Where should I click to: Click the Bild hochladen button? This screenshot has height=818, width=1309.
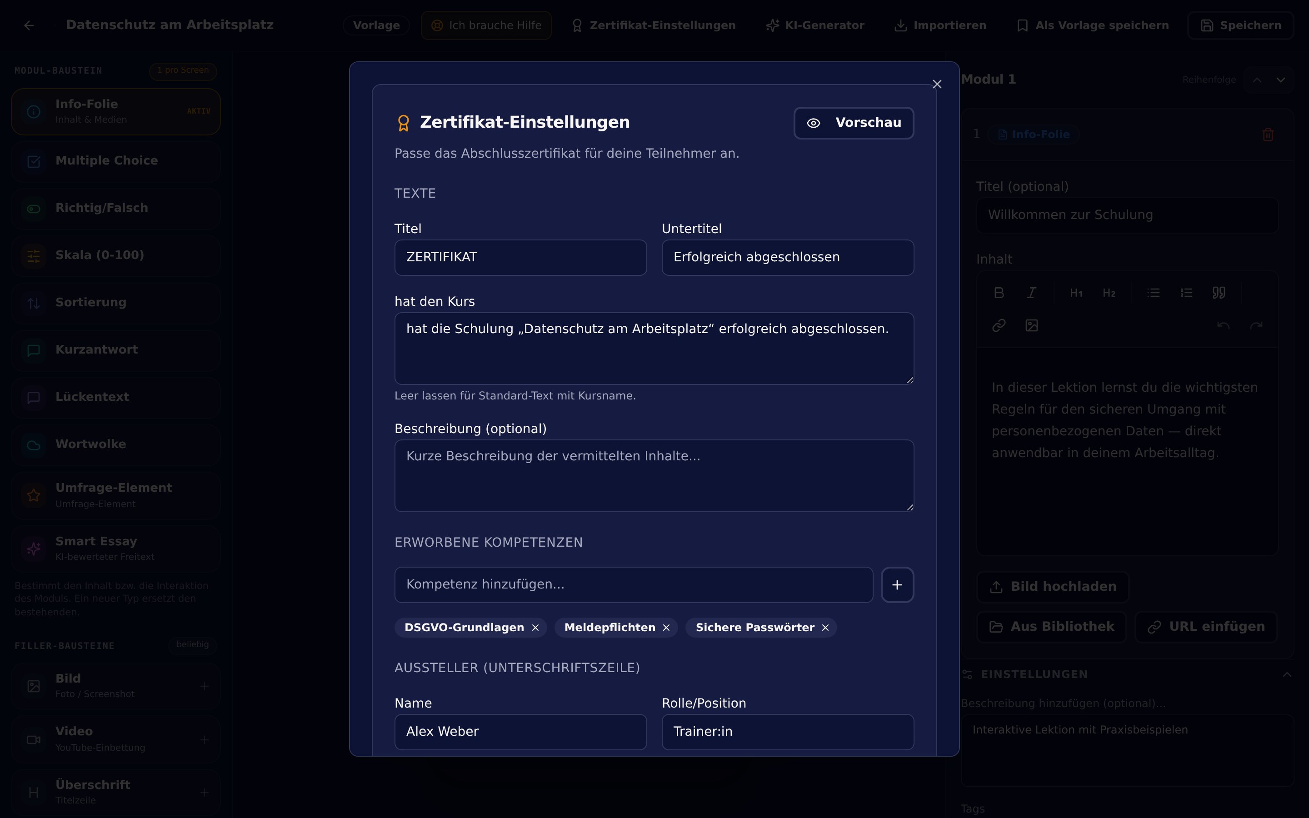tap(1053, 587)
